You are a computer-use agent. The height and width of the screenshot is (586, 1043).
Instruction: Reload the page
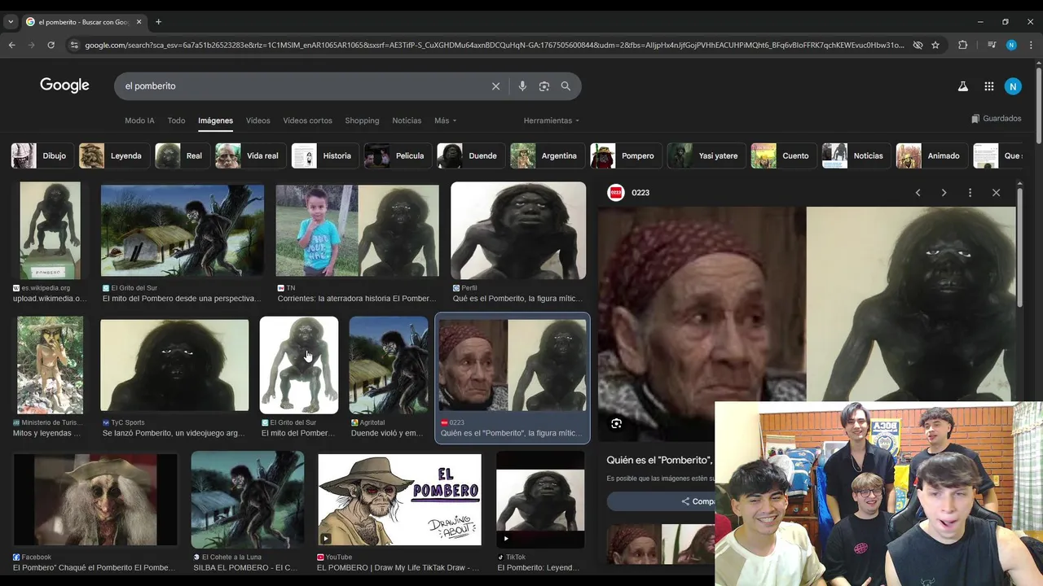coord(51,45)
